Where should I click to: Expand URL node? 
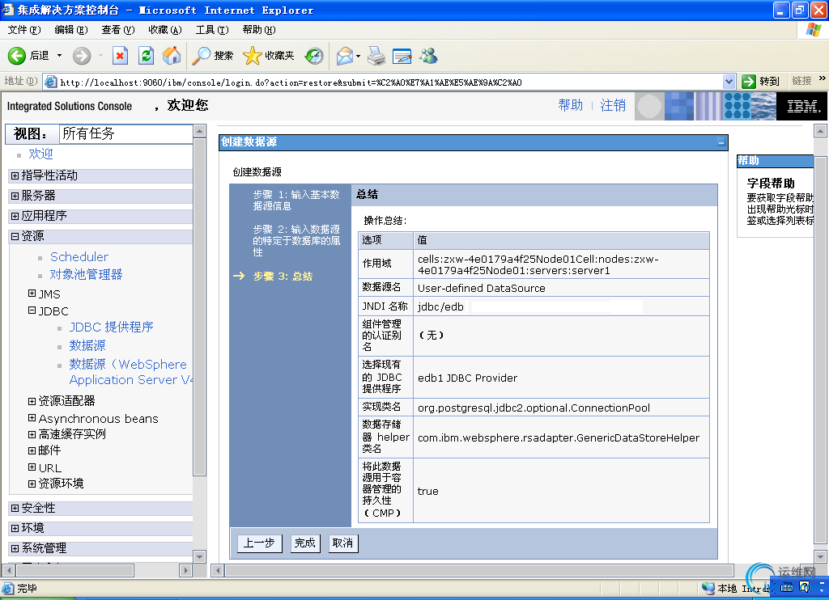tap(32, 467)
